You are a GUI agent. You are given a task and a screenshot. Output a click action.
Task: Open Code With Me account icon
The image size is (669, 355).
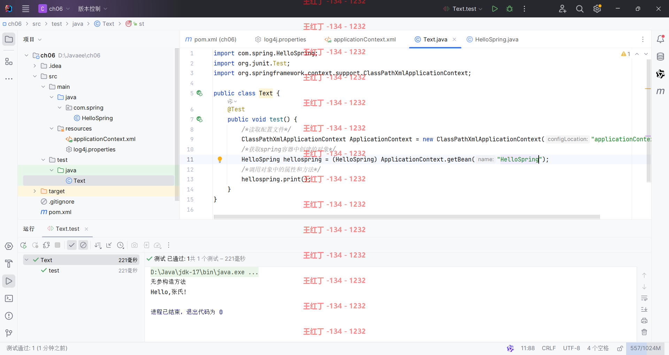click(x=562, y=9)
